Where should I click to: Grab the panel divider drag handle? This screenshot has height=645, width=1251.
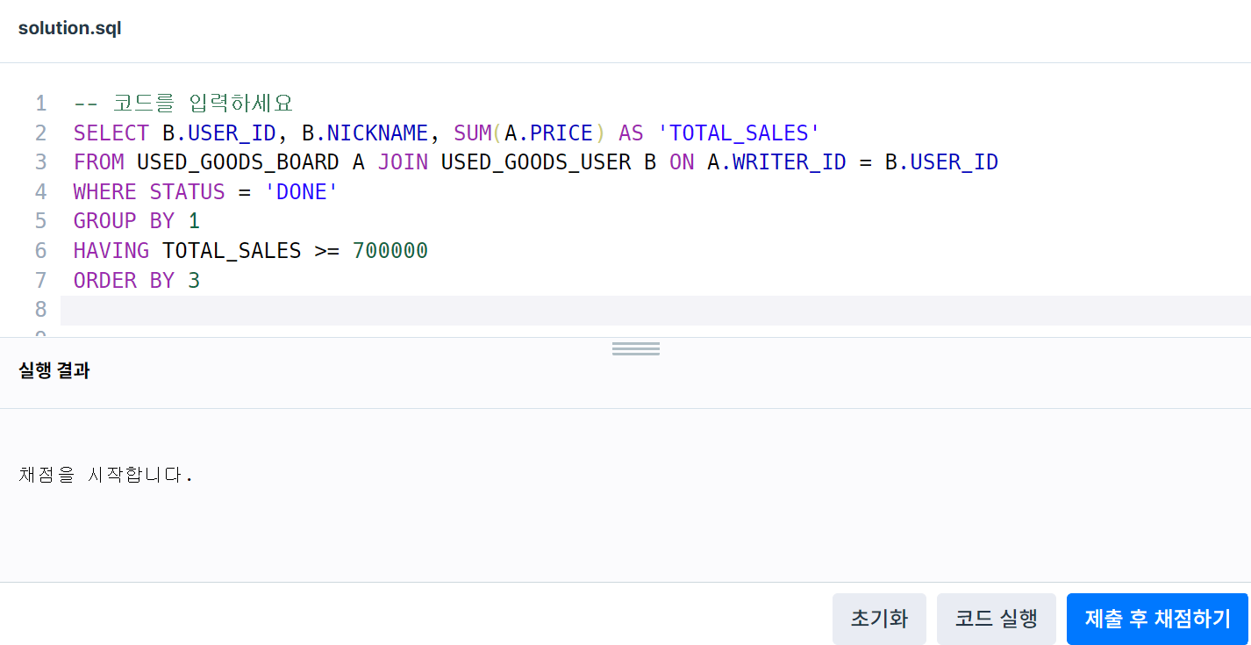pos(636,349)
